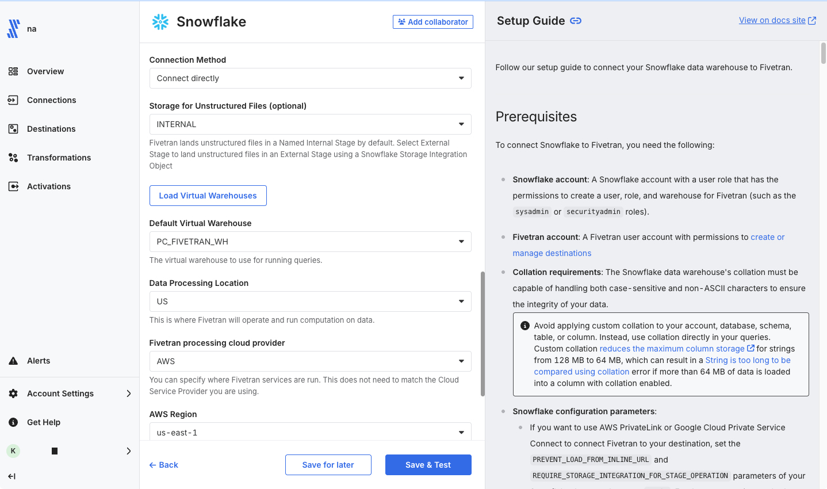Click the Activations sidebar icon
Viewport: 827px width, 489px height.
[13, 186]
